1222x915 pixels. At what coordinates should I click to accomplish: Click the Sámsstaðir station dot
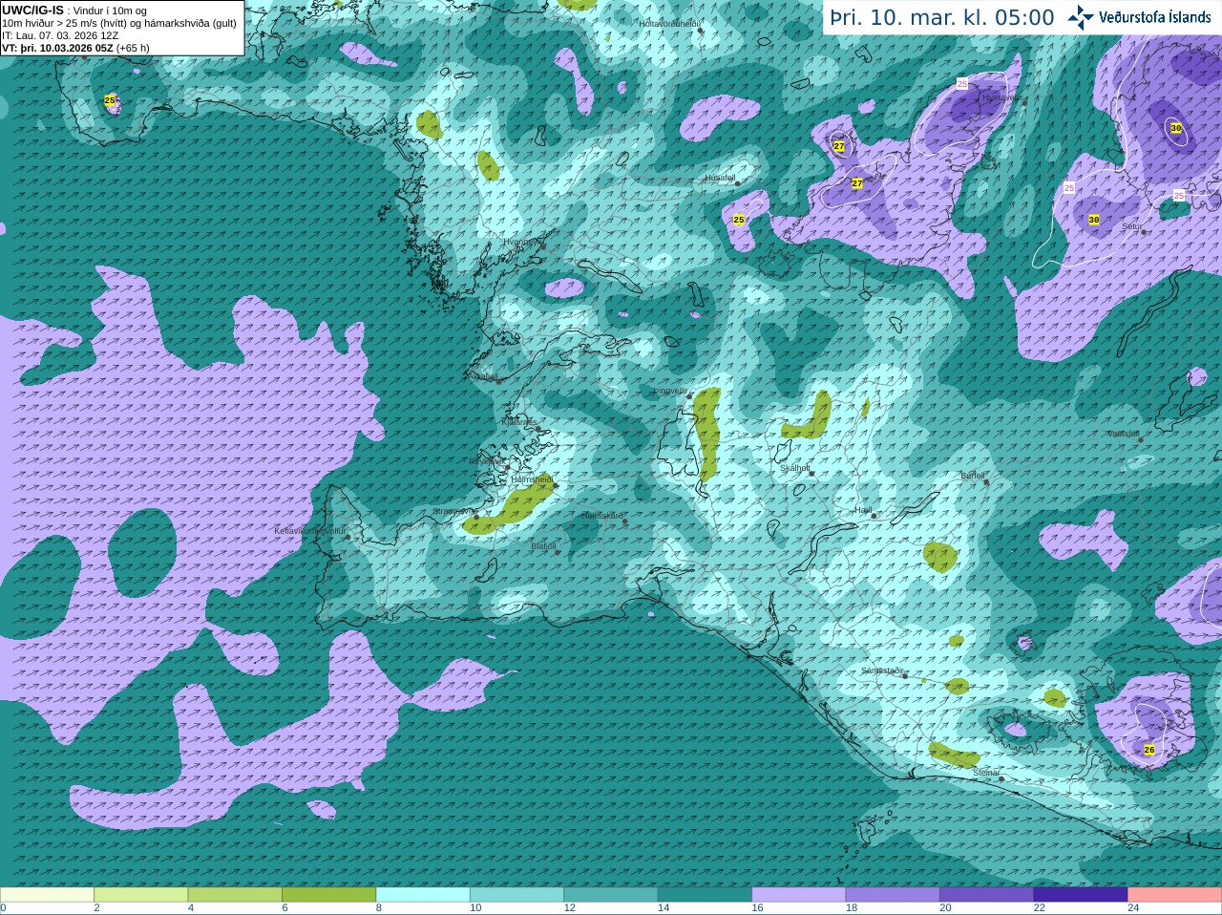(x=905, y=675)
